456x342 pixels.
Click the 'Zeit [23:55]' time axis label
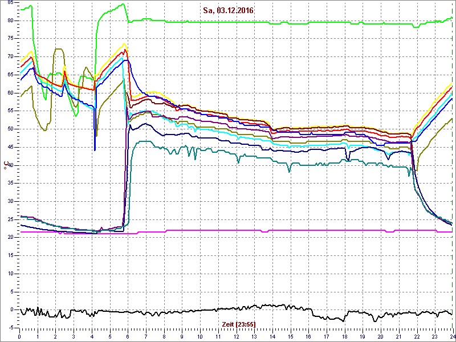[239, 324]
